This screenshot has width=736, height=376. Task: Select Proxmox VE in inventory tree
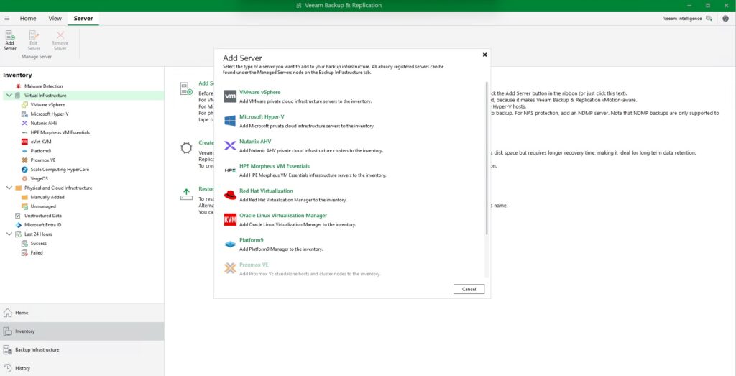[42, 160]
